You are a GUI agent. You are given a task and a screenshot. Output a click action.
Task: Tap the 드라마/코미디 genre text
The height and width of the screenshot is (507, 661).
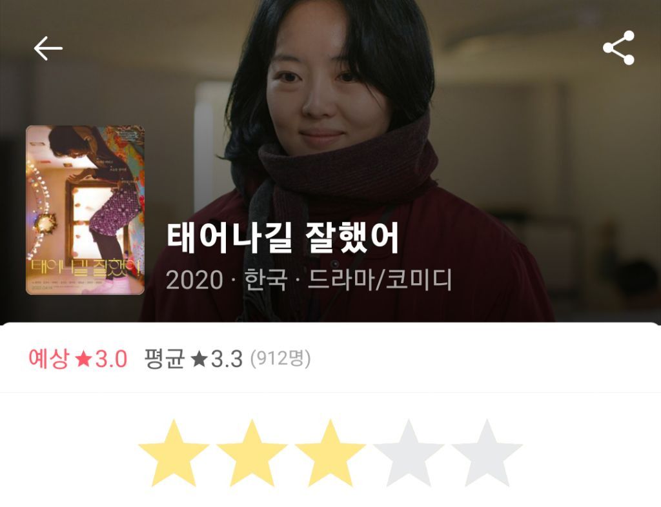380,279
